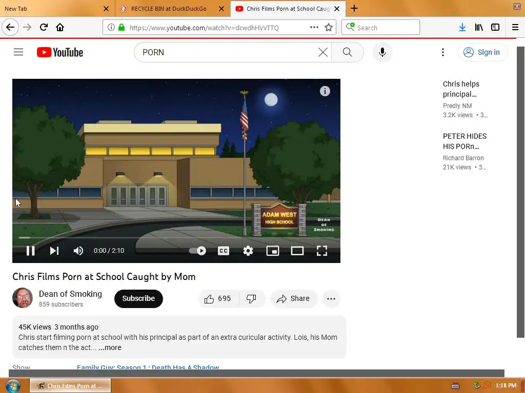Screen dimensions: 525x393
Task: Like the video with 695 likes
Action: point(218,298)
